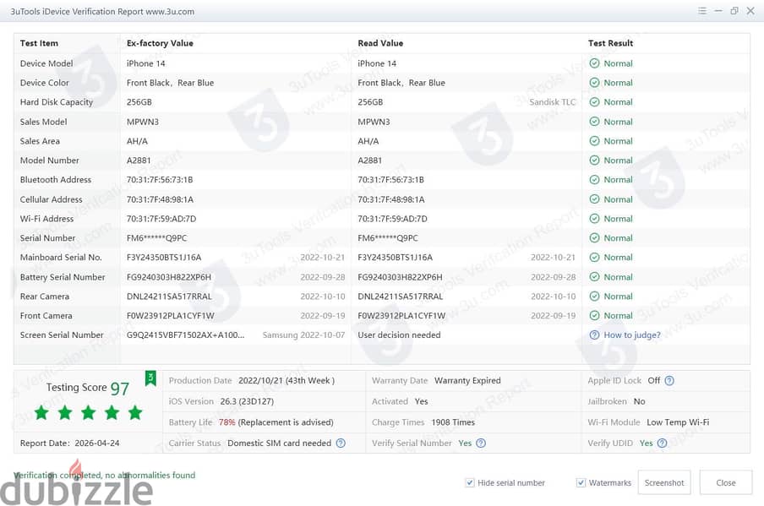The height and width of the screenshot is (506, 764).
Task: Click the Screenshot button
Action: point(664,482)
